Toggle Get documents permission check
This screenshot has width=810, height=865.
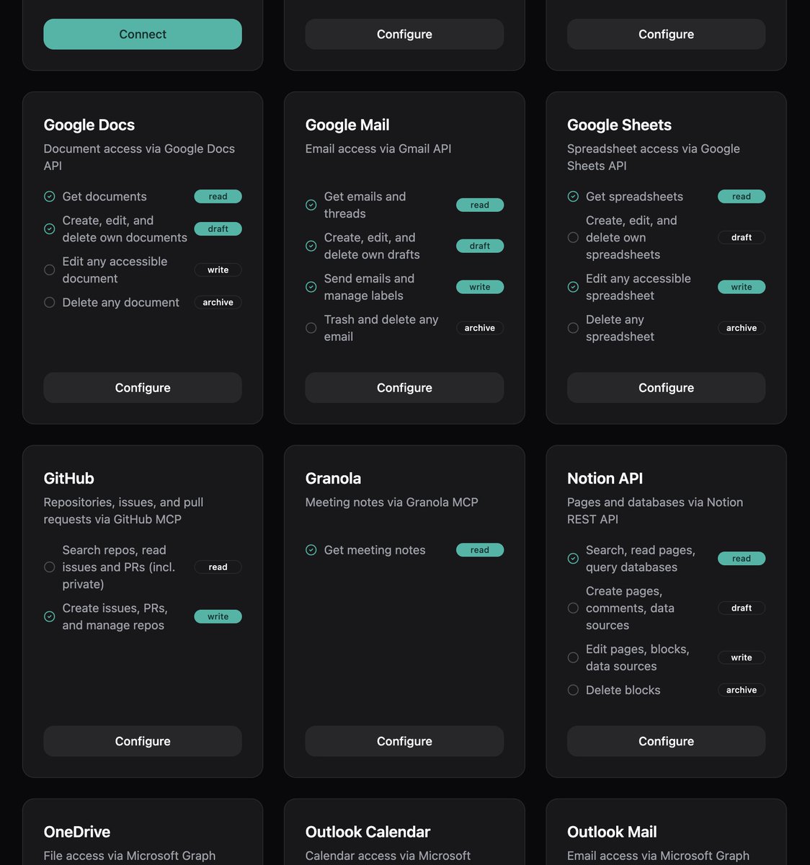click(50, 197)
